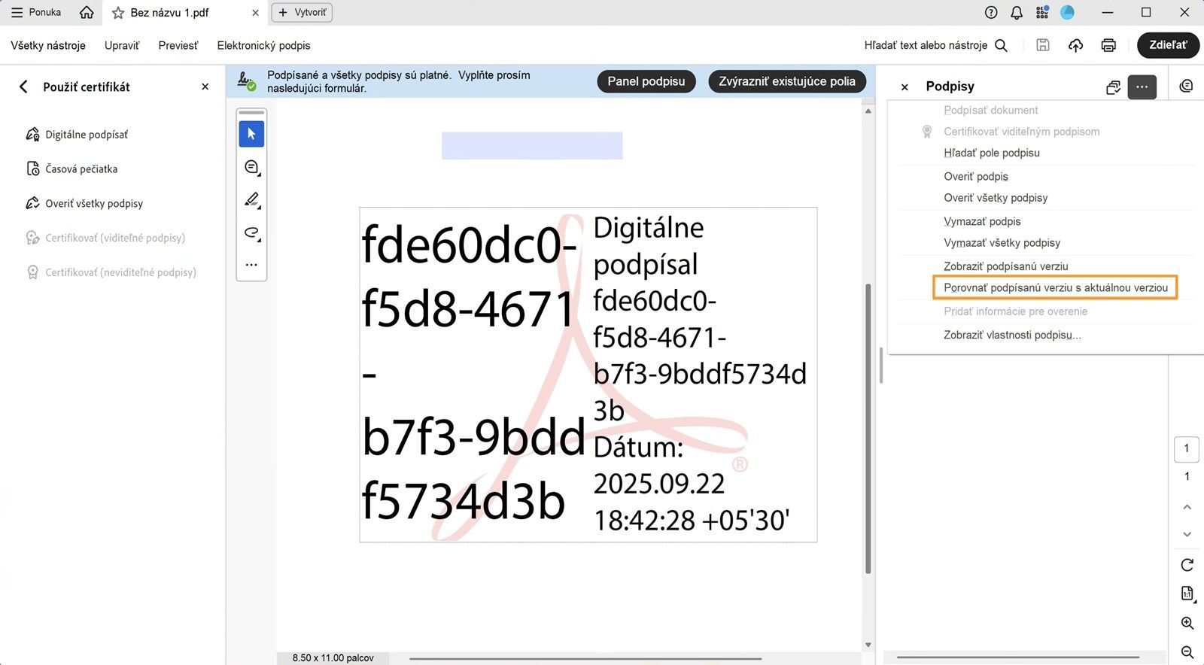
Task: Click Zobraziť vlastnosti podpisu menu item
Action: click(x=1012, y=335)
